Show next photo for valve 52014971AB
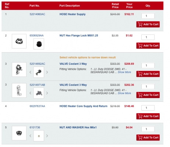 click(47, 93)
